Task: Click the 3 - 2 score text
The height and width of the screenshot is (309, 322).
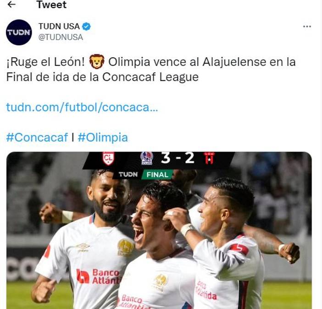Action: (x=178, y=158)
